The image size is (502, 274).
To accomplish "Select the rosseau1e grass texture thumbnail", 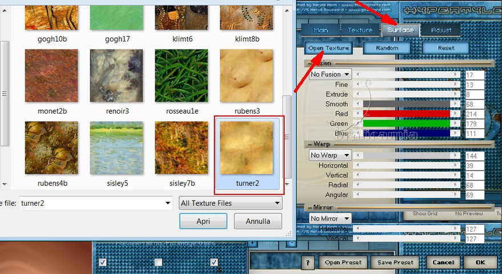I will tap(181, 76).
